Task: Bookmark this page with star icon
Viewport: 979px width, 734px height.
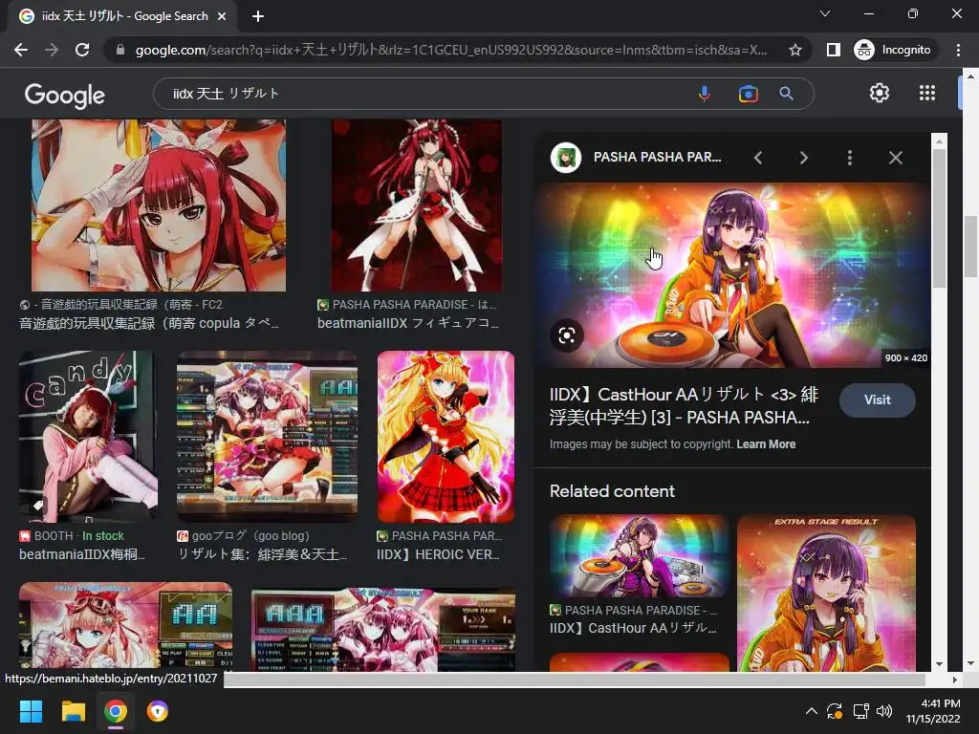Action: tap(794, 50)
